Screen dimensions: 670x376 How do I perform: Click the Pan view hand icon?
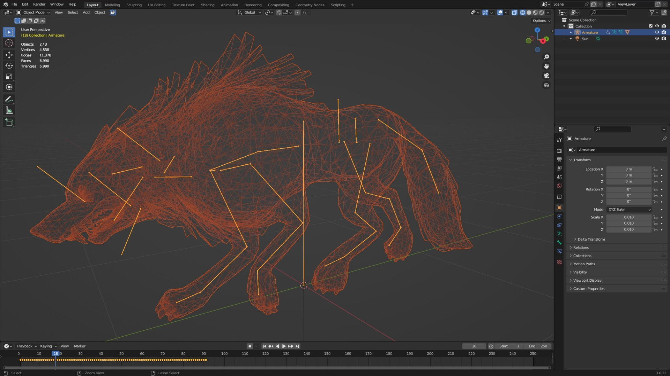546,66
